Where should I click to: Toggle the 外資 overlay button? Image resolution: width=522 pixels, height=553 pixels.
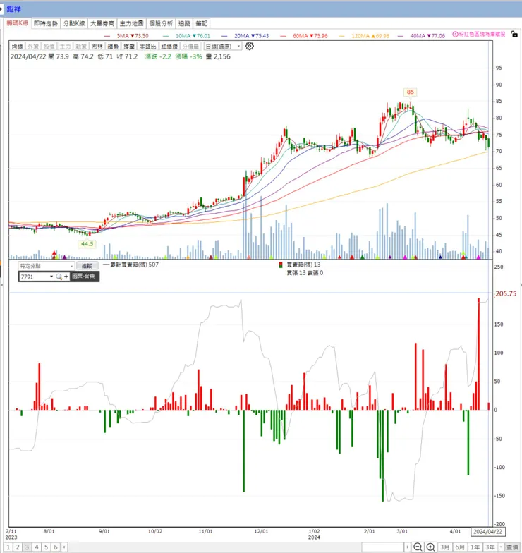point(33,47)
